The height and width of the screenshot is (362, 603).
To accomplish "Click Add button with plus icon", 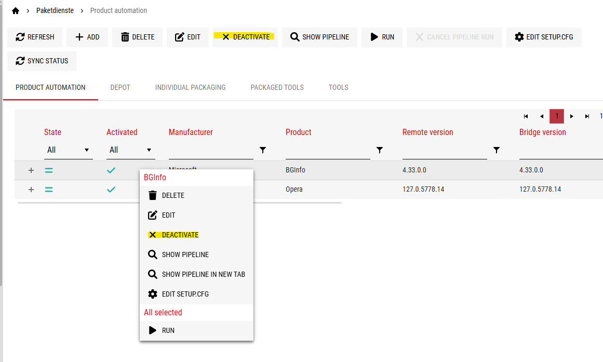I will 87,37.
